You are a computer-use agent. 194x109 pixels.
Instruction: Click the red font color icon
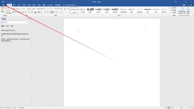click(x=35, y=12)
